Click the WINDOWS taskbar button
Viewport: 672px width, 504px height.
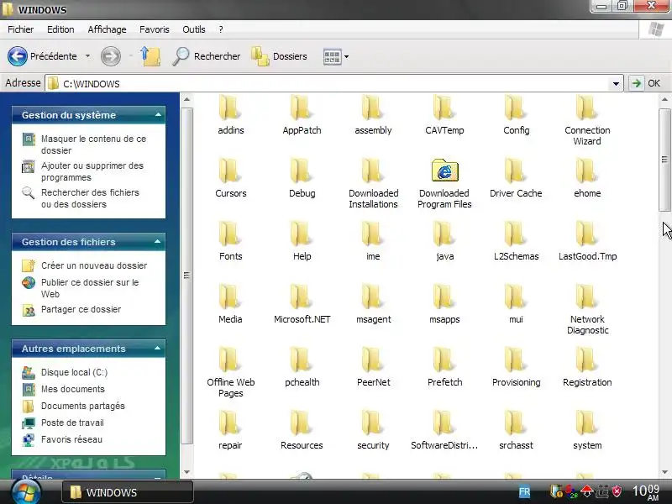click(x=128, y=492)
